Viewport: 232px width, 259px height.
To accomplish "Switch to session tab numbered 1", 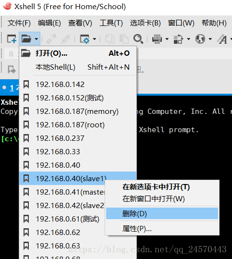I will (x=10, y=88).
